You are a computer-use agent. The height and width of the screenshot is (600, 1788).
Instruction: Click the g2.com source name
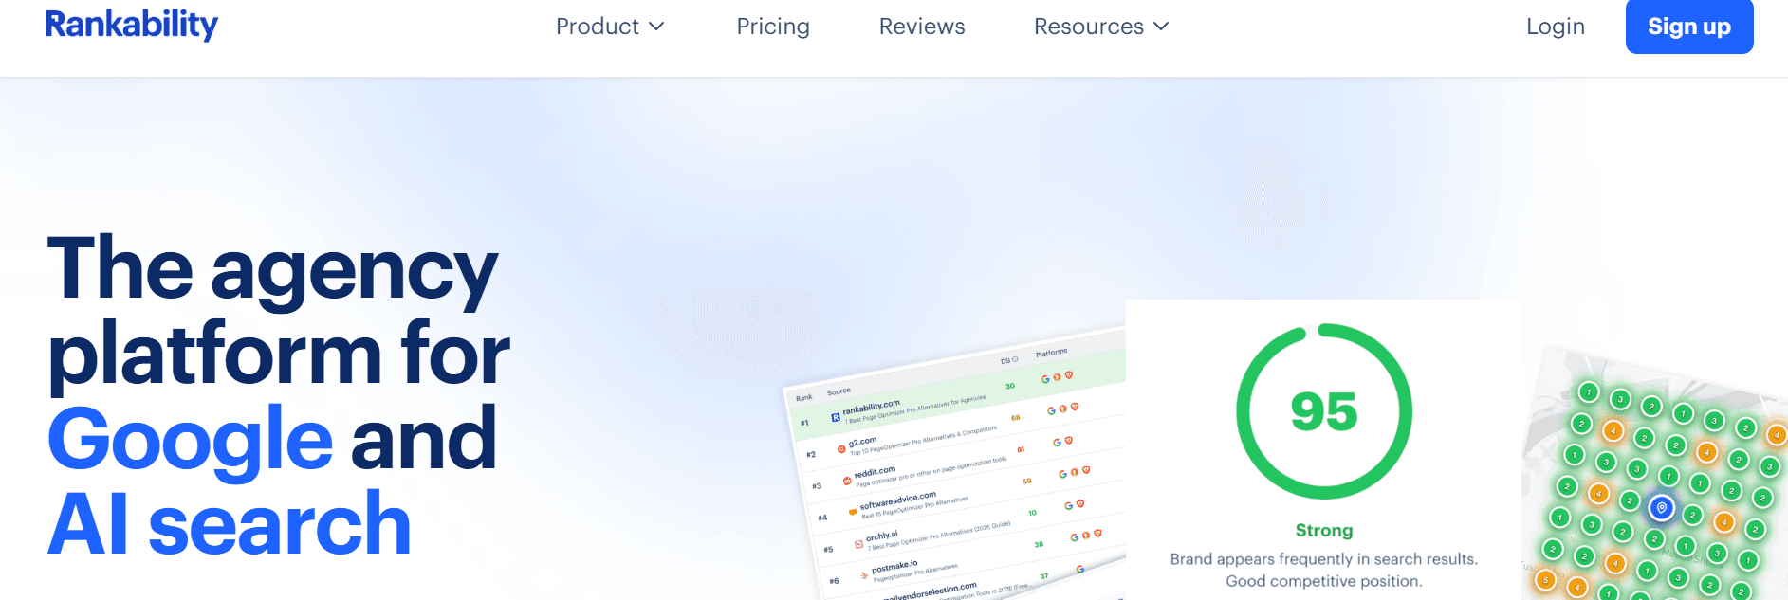click(862, 442)
